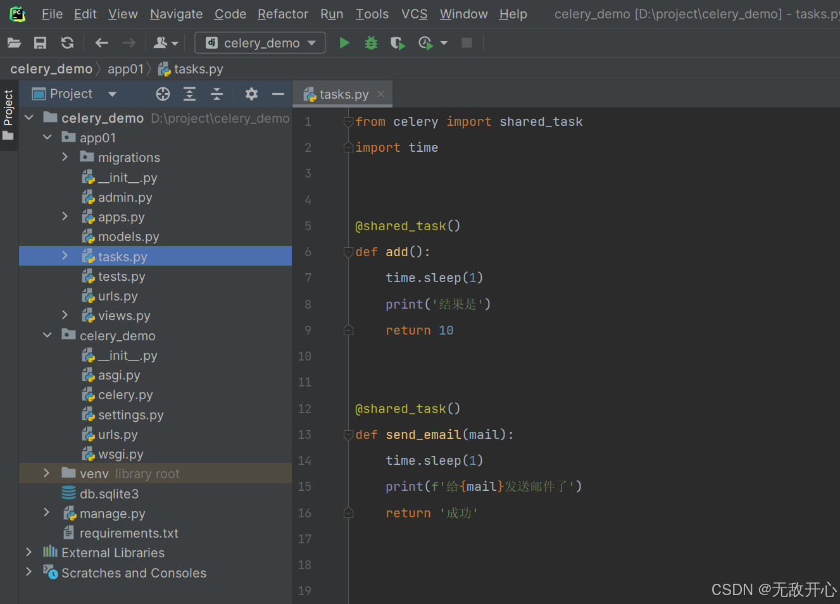Click the profiler run icon
This screenshot has width=840, height=604.
[x=425, y=43]
